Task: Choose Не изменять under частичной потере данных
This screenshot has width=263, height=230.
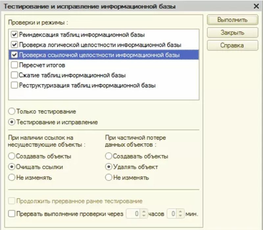Action: 109,177
